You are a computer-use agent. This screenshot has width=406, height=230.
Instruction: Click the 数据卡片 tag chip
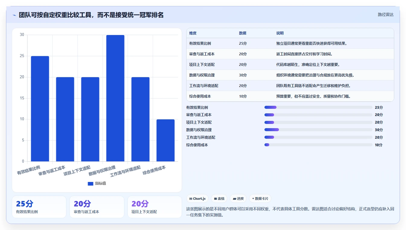260,199
